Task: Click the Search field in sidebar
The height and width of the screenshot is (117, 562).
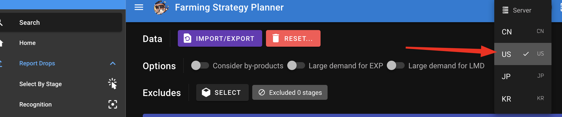Action: tap(58, 22)
